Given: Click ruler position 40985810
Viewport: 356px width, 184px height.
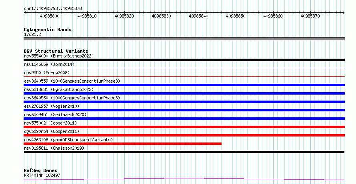Looking at the screenshot, I should tap(87, 16).
